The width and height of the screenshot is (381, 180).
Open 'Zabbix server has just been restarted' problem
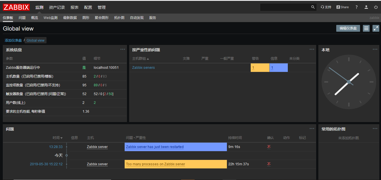point(155,147)
